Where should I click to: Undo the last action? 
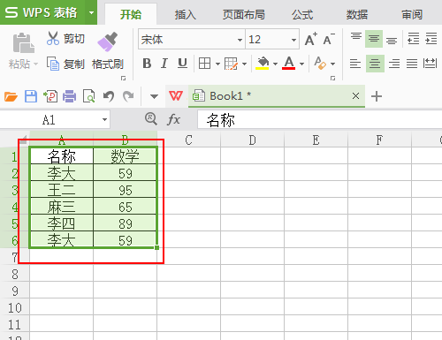click(x=109, y=96)
